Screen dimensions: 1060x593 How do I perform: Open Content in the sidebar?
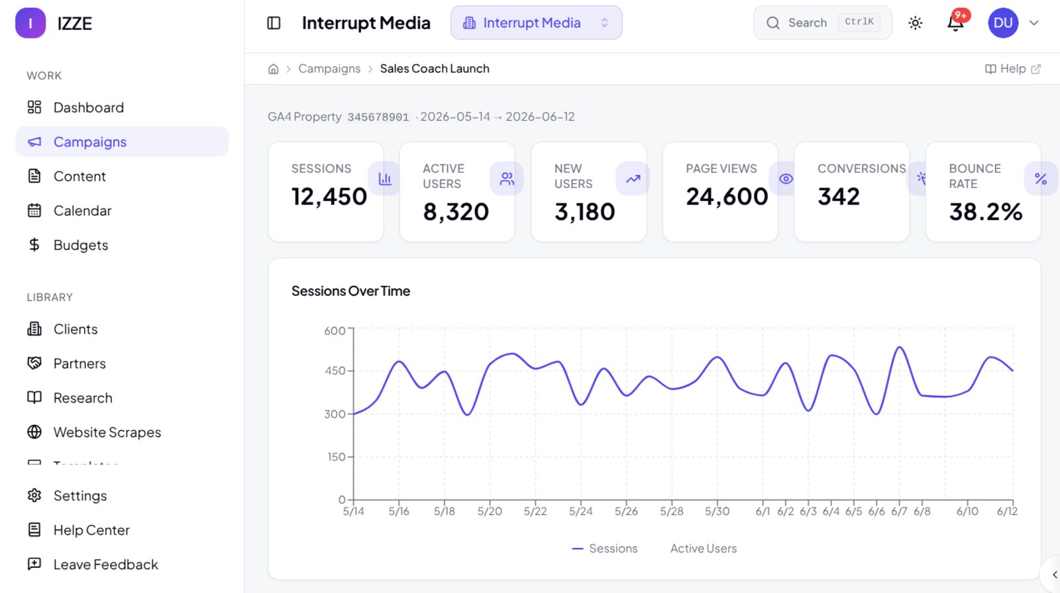[x=122, y=176]
